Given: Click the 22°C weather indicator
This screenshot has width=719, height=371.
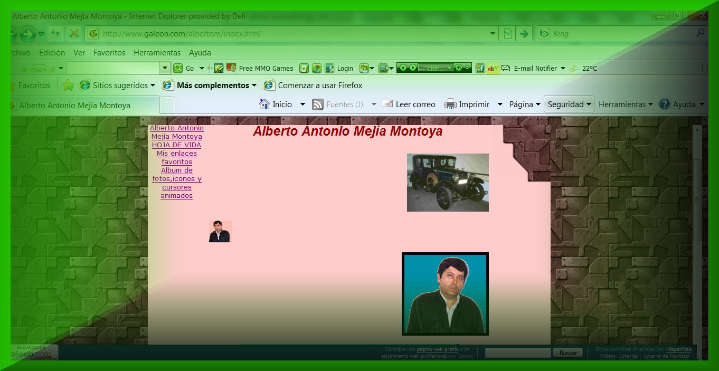Looking at the screenshot, I should pos(583,68).
